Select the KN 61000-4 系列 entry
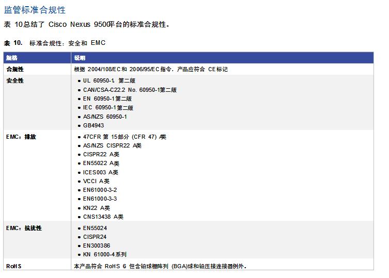The width and height of the screenshot is (389, 278). pyautogui.click(x=105, y=254)
